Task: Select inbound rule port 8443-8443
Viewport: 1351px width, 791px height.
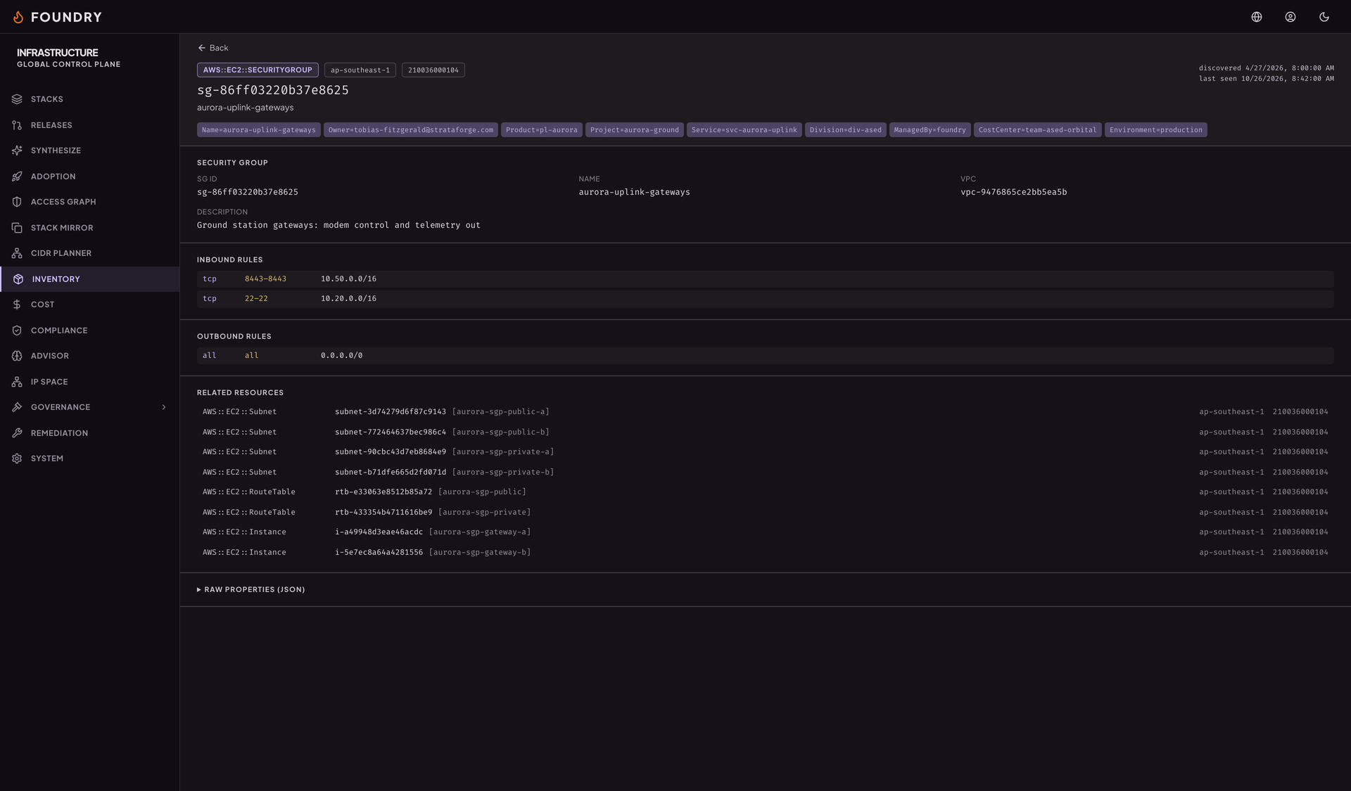Action: pyautogui.click(x=265, y=279)
